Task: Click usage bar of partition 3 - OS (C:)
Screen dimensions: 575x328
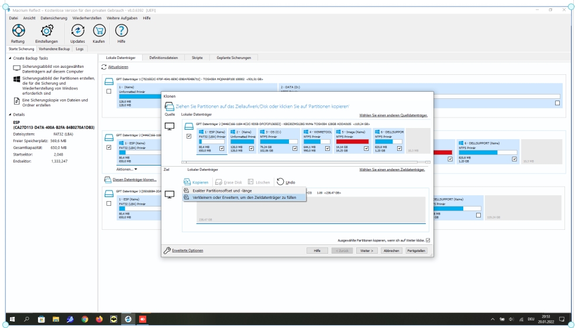Action: tap(278, 141)
